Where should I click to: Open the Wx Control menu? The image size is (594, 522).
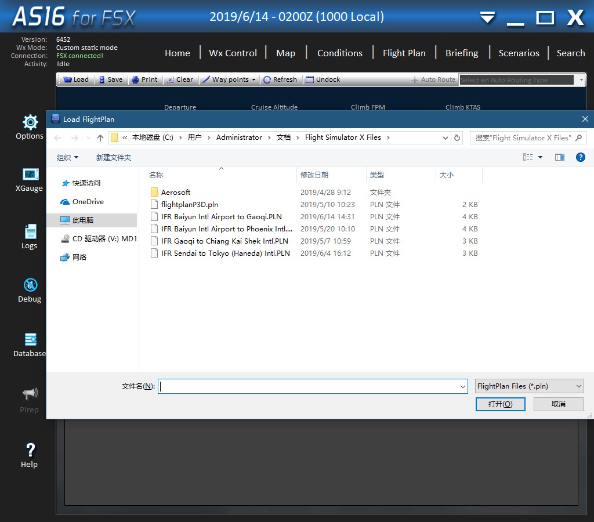[x=233, y=53]
